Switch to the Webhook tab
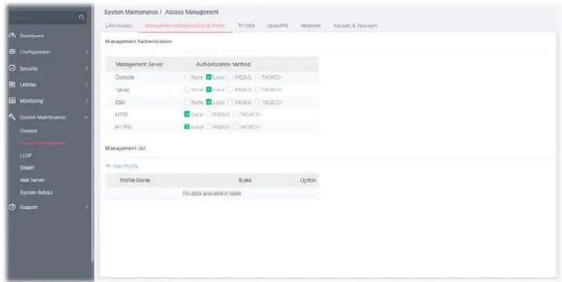The image size is (562, 282). click(311, 26)
